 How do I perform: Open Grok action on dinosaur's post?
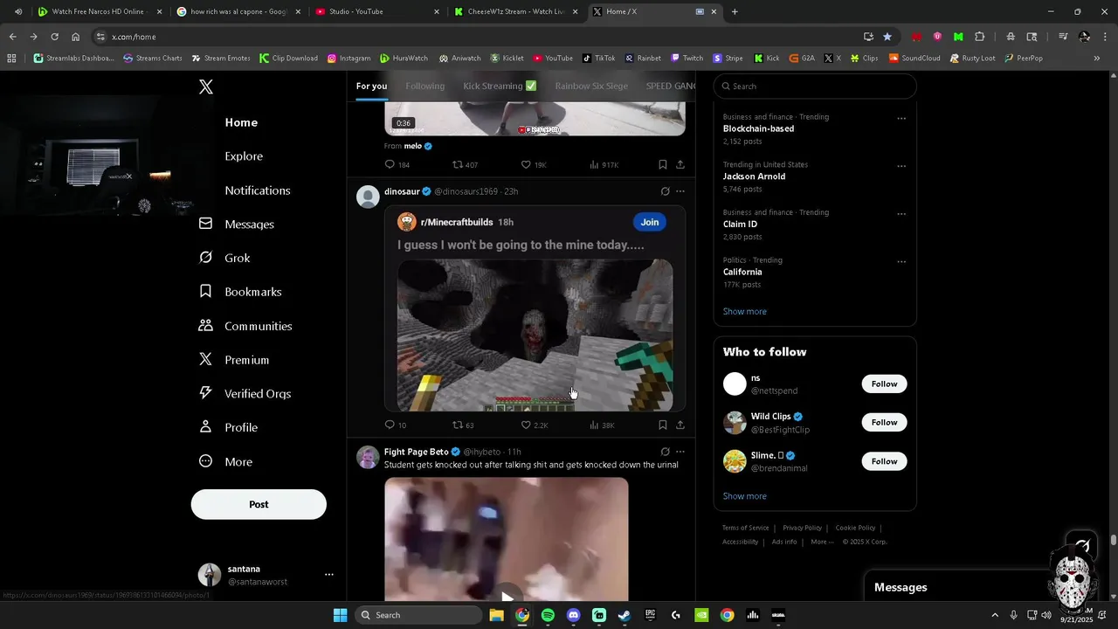tap(665, 191)
